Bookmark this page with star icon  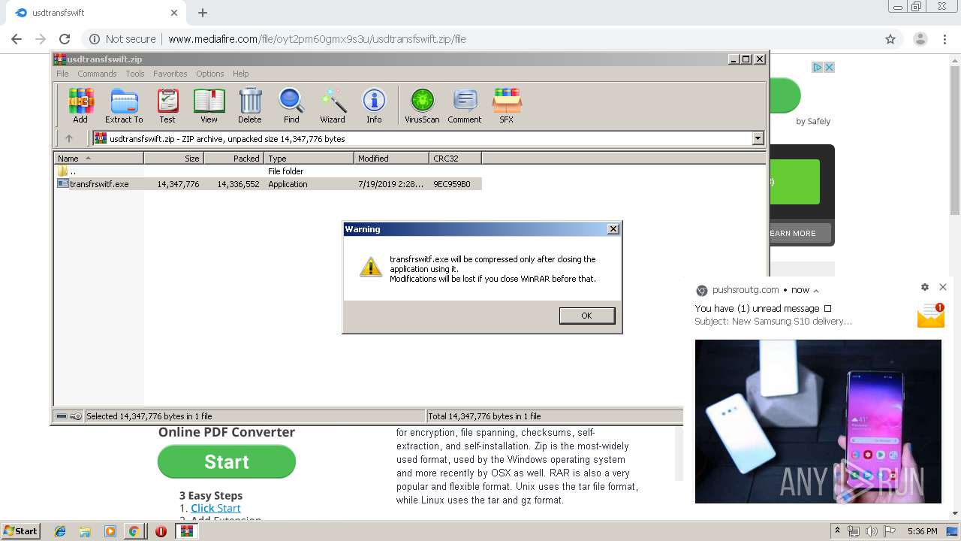tap(890, 39)
